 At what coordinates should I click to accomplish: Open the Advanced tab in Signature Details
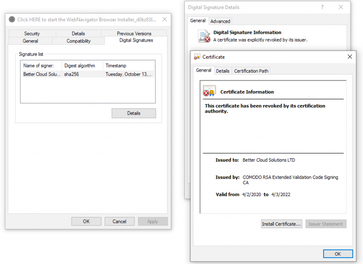(220, 21)
